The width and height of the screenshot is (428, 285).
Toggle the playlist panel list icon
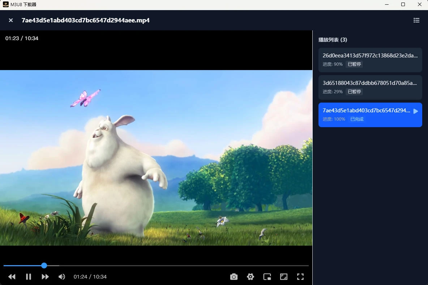416,20
